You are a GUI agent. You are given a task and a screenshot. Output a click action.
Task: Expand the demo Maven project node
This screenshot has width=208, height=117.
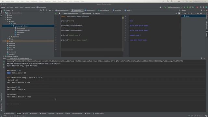[182, 16]
